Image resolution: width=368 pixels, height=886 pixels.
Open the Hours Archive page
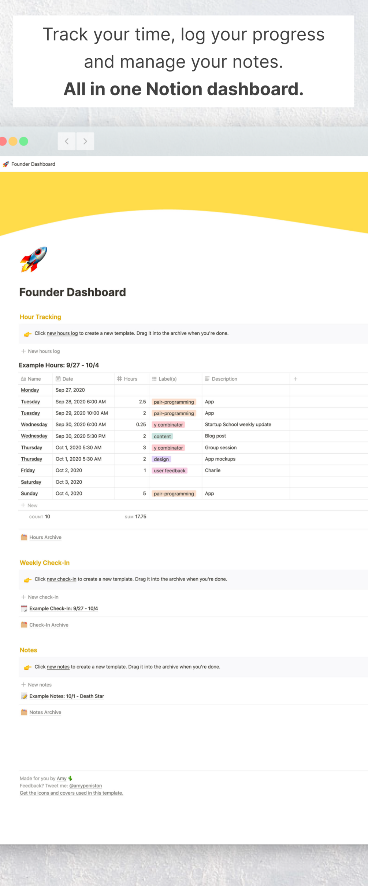[x=45, y=537]
